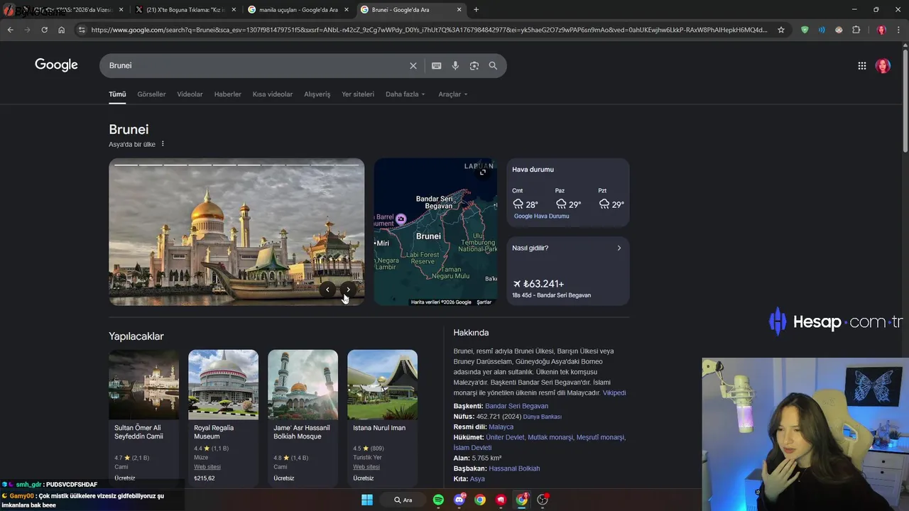909x511 pixels.
Task: Open the Google Hava Durumu link
Action: [x=541, y=216]
